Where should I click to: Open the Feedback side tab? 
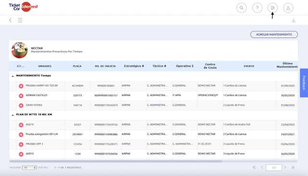(x=304, y=83)
